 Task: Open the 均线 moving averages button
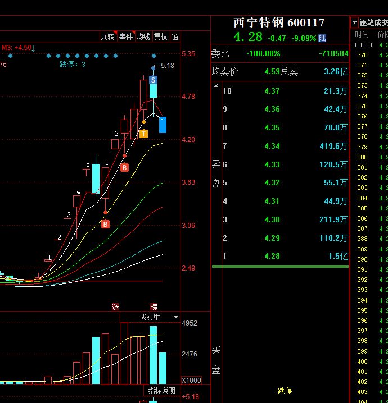(x=143, y=36)
